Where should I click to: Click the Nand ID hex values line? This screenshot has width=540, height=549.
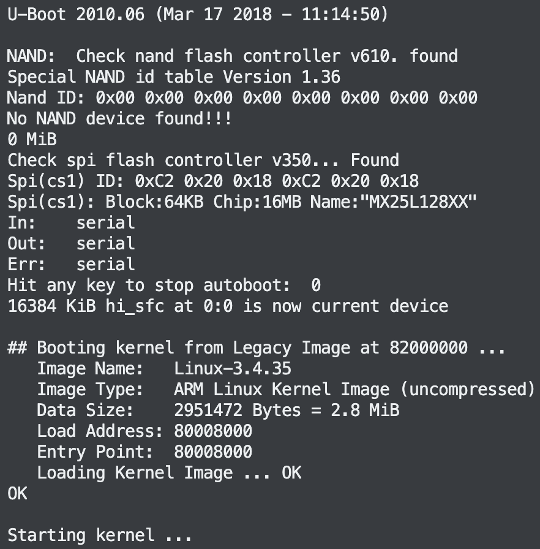click(242, 97)
